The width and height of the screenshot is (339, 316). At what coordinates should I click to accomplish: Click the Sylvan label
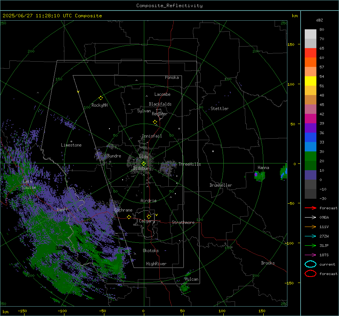(x=144, y=111)
